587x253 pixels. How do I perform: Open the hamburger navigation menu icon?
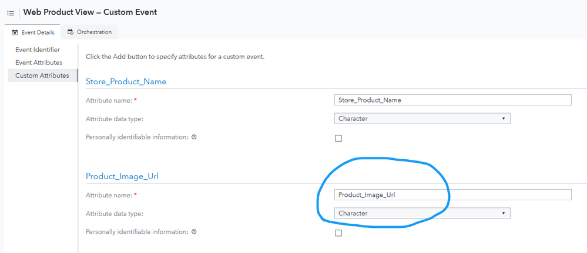tap(11, 12)
